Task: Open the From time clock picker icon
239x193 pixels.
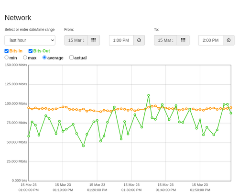Action: [139, 40]
